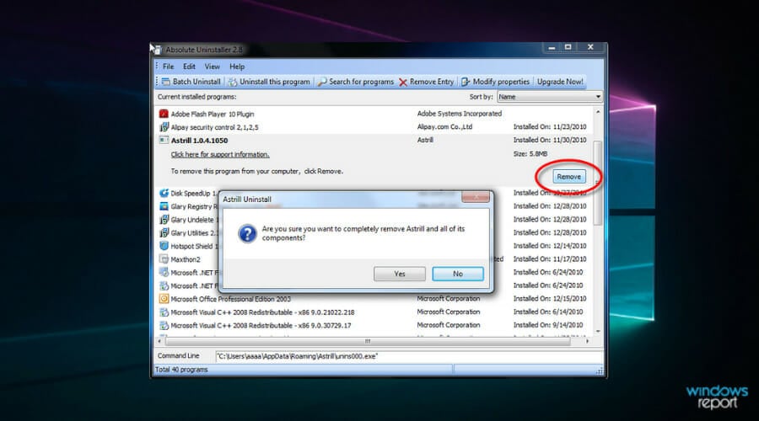Select Microsoft Office Professional Edition 2003 text
The height and width of the screenshot is (421, 759).
(x=230, y=299)
